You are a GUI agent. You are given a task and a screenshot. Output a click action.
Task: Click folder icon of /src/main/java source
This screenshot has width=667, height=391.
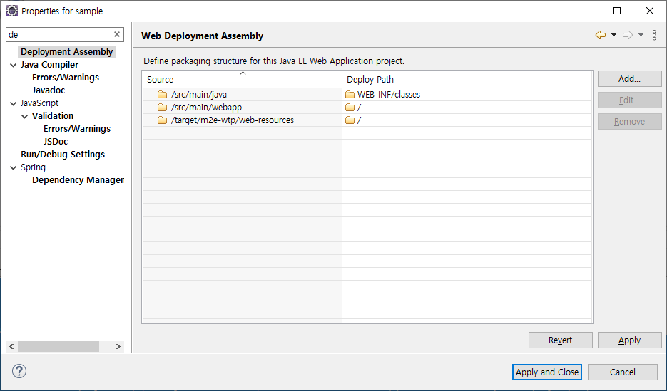[x=163, y=95]
